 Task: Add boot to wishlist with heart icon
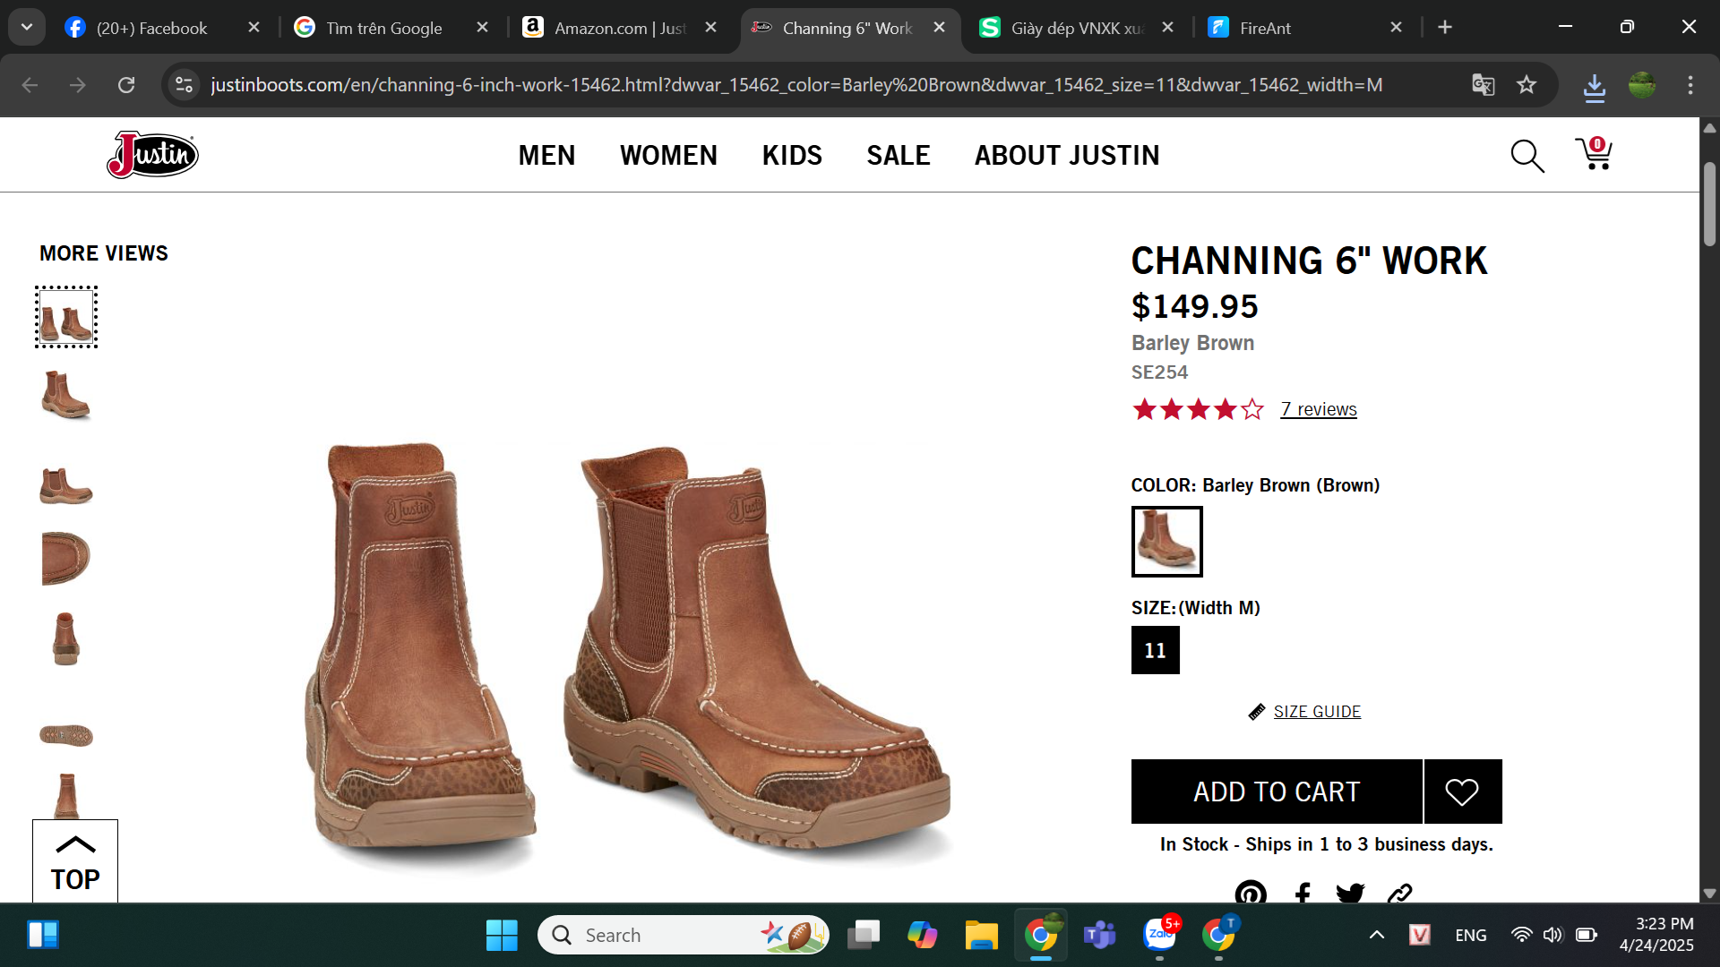(x=1461, y=792)
